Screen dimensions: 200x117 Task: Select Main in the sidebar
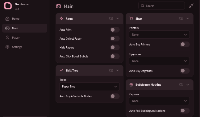(25, 28)
